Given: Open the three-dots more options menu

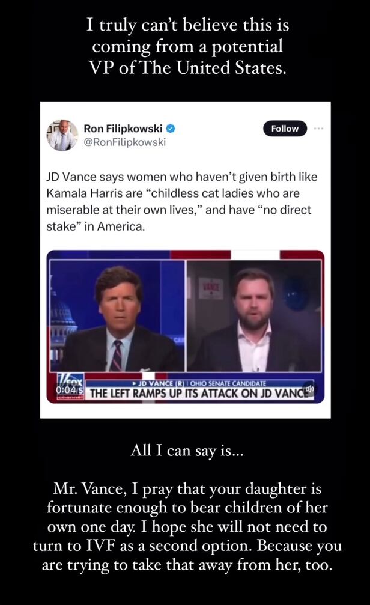Looking at the screenshot, I should [x=319, y=128].
